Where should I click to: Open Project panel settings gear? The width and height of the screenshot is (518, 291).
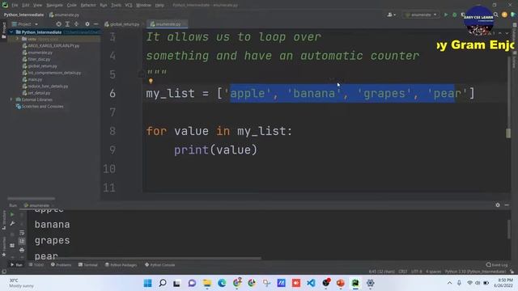click(87, 24)
